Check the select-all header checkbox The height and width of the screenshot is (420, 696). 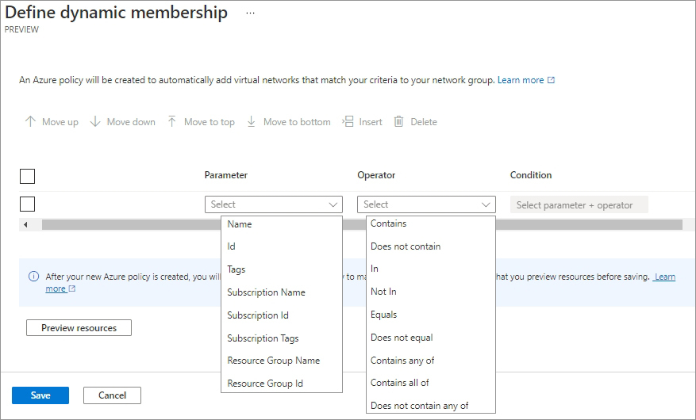[27, 176]
